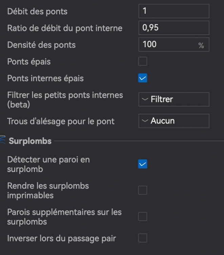Click the Densité des ponts label
The width and height of the screenshot is (224, 255).
(41, 45)
